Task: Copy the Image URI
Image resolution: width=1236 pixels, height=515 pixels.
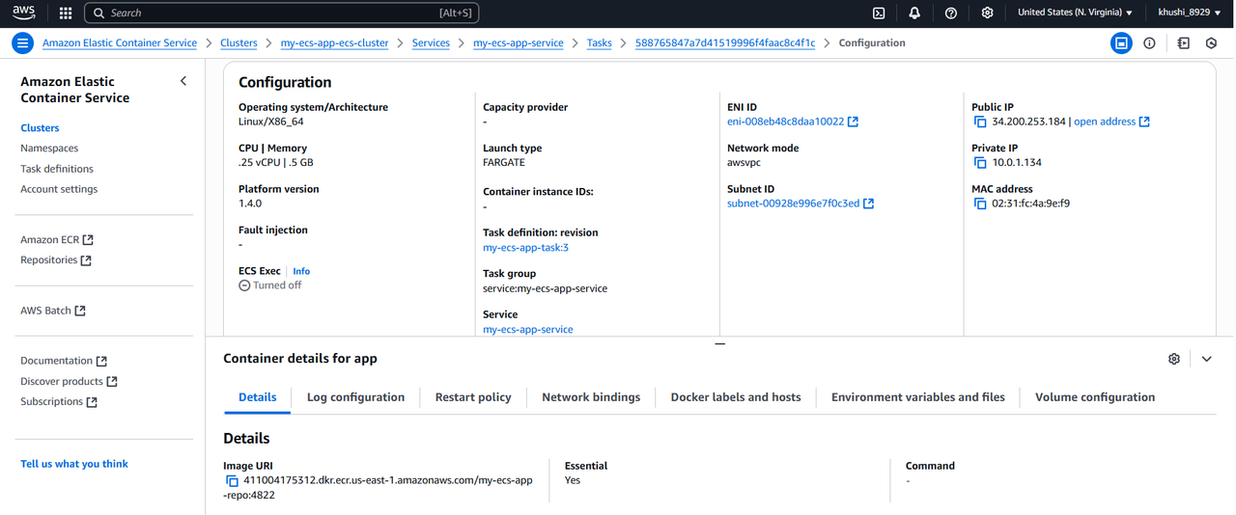Action: (x=232, y=480)
